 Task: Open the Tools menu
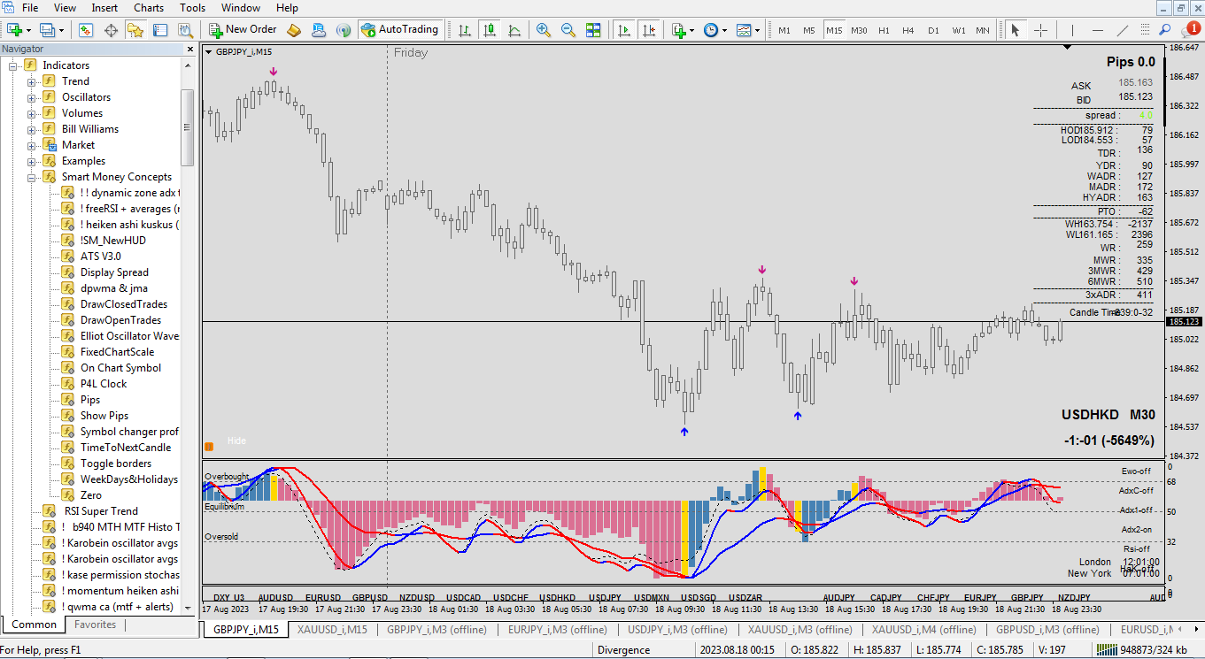point(193,8)
